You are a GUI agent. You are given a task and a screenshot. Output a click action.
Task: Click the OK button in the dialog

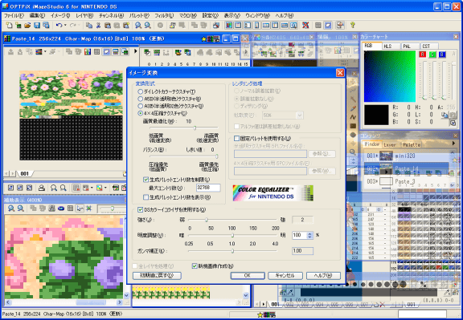pyautogui.click(x=248, y=276)
